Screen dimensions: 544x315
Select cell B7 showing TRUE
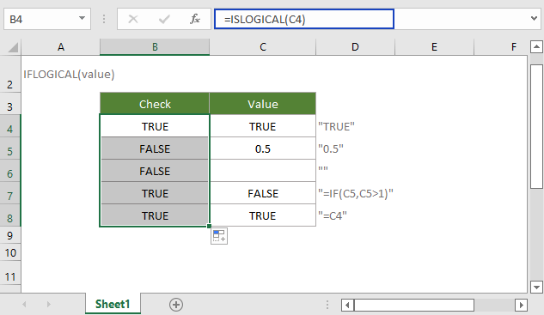155,193
